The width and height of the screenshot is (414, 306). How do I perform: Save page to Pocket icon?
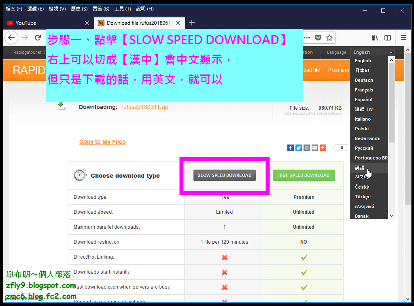(318, 38)
